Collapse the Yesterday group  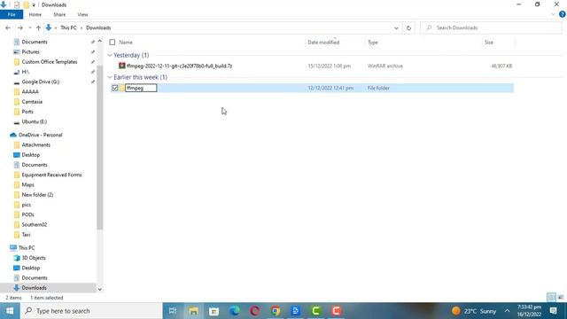[x=110, y=55]
